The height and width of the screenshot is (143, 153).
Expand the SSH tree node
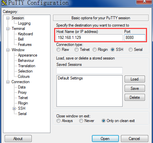click(14, 108)
